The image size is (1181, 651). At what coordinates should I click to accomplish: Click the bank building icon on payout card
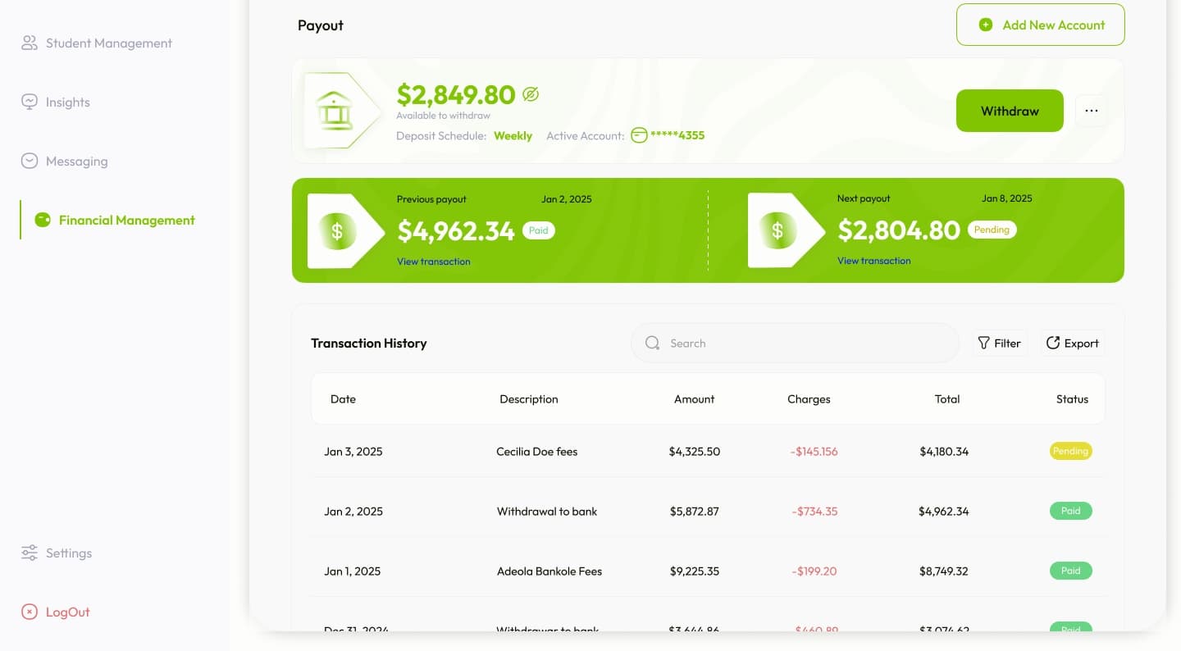click(x=335, y=111)
